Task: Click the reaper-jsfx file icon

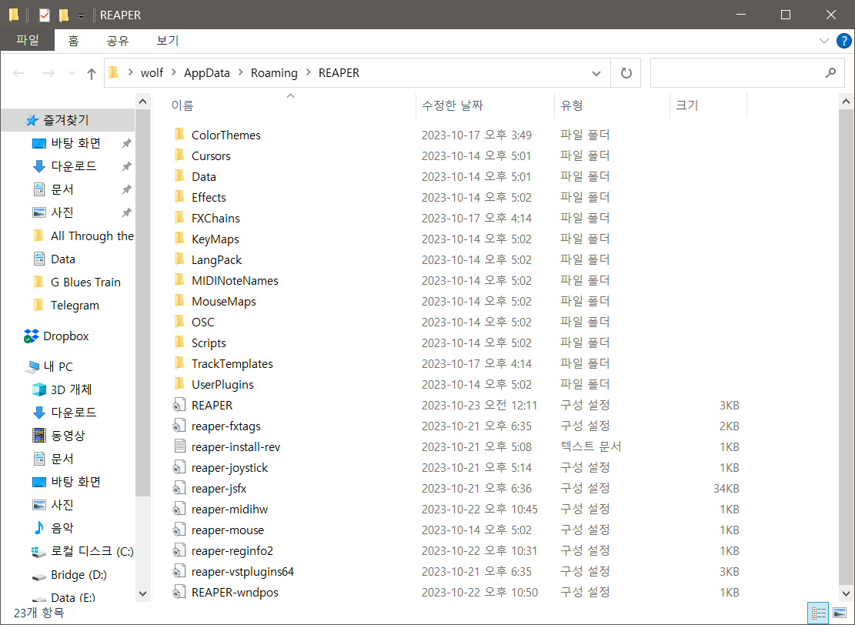Action: pos(179,488)
